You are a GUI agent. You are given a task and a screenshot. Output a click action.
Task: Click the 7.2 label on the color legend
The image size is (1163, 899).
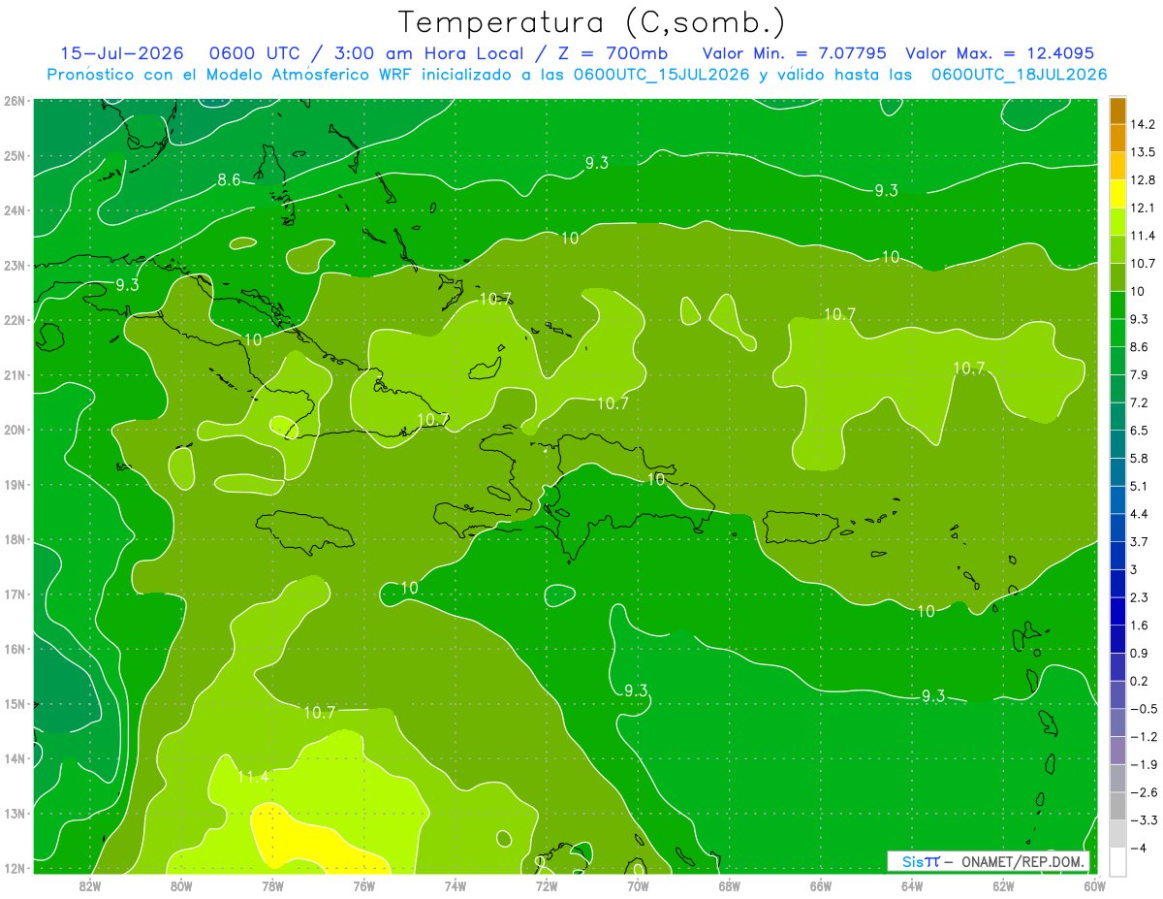pos(1140,401)
